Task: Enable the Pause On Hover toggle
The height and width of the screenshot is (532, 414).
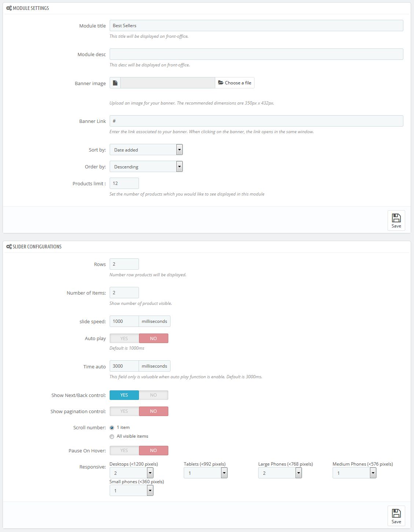Action: [124, 450]
